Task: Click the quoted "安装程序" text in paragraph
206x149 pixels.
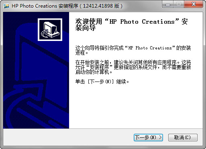Action: click(100, 67)
